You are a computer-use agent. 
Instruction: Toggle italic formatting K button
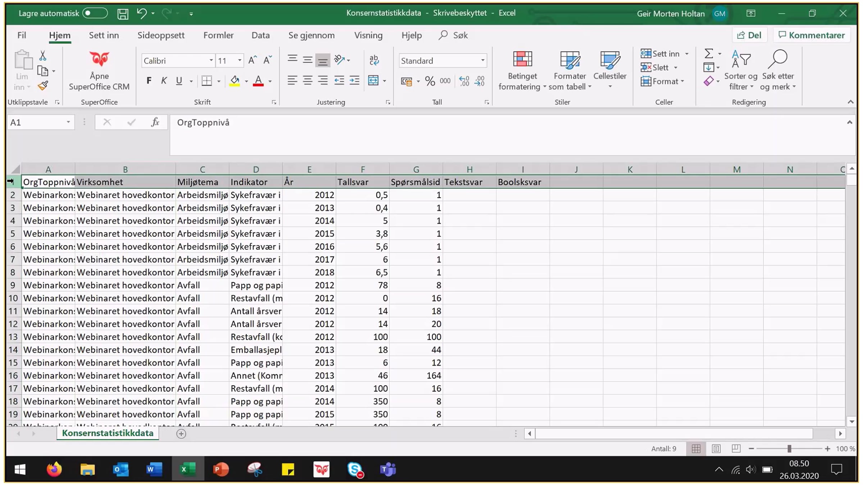click(x=164, y=81)
